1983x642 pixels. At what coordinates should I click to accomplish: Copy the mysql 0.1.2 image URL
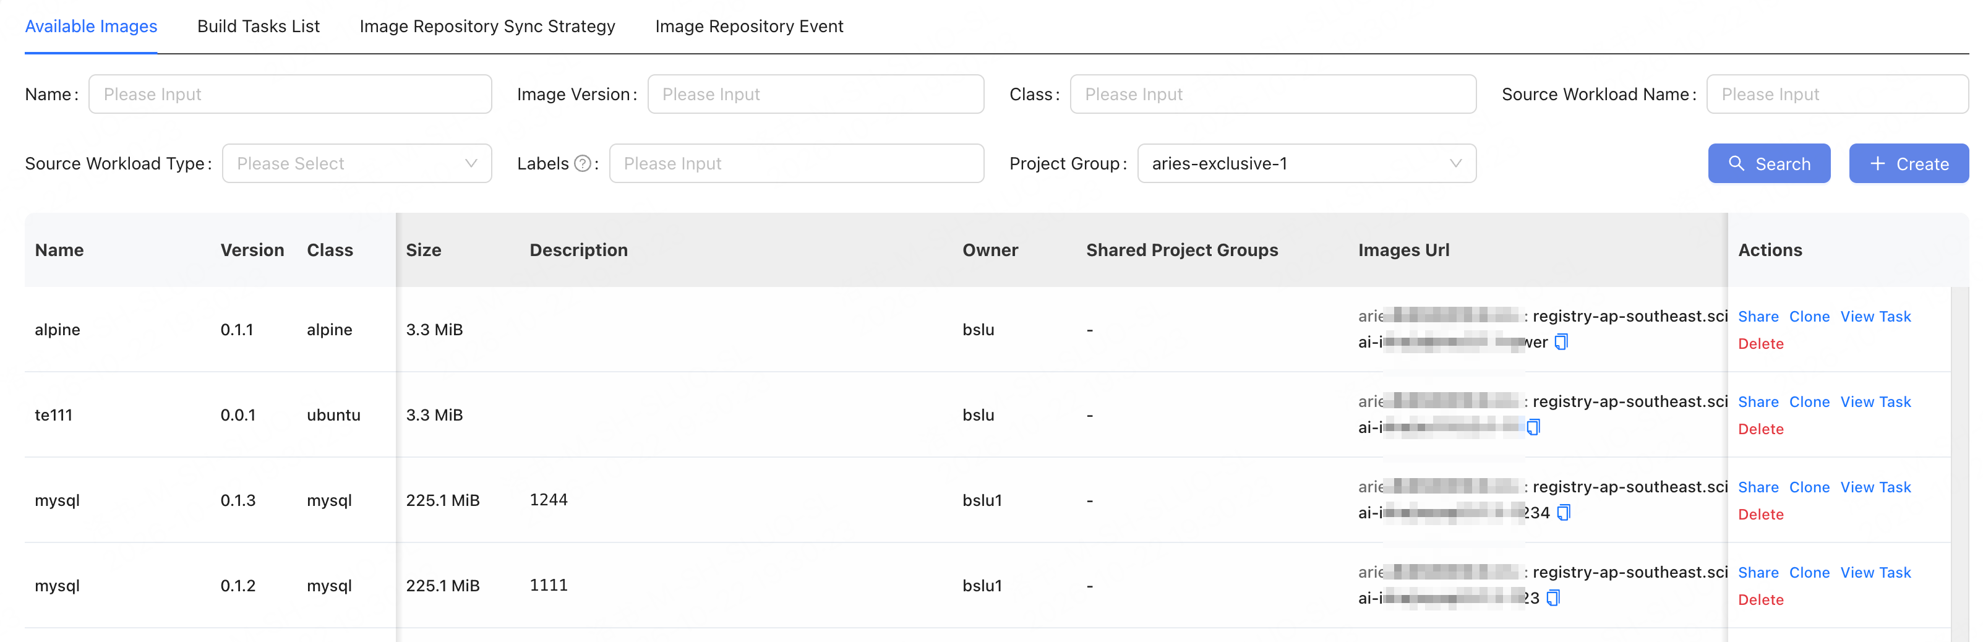click(x=1554, y=598)
